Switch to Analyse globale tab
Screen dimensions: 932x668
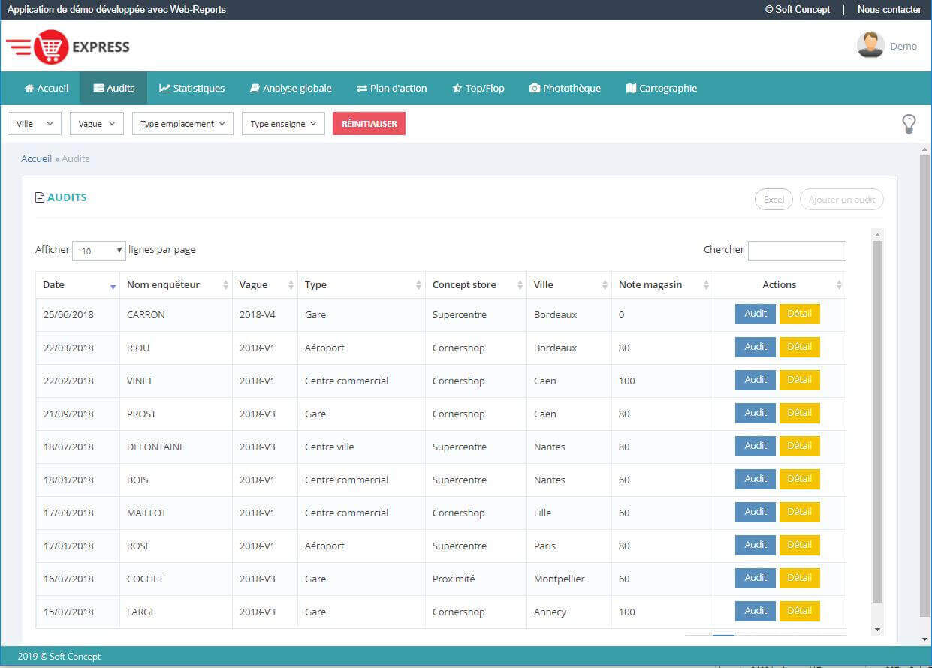click(291, 89)
